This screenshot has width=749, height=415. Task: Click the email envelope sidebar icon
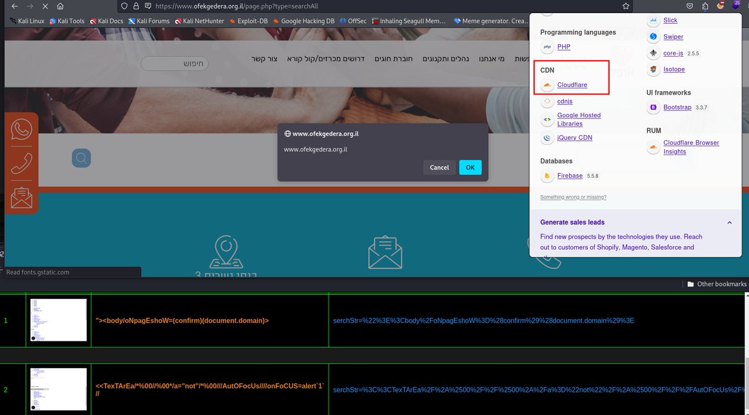click(x=21, y=198)
